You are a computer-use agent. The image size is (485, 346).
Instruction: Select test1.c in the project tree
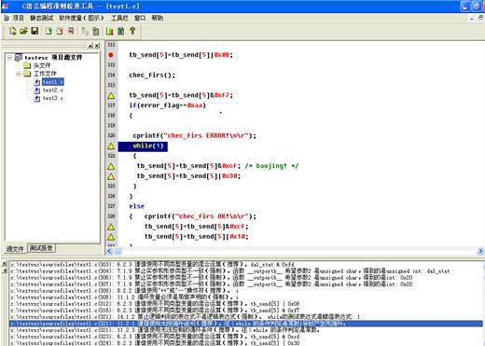click(x=53, y=82)
